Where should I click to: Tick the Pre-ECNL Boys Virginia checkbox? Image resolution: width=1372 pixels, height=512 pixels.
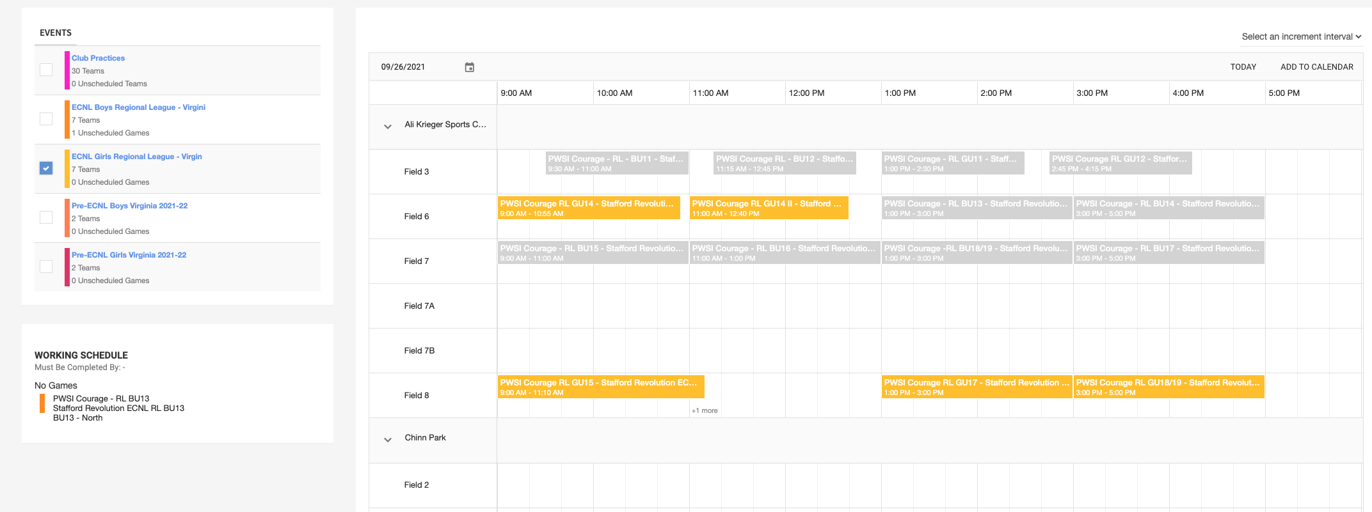pyautogui.click(x=46, y=217)
